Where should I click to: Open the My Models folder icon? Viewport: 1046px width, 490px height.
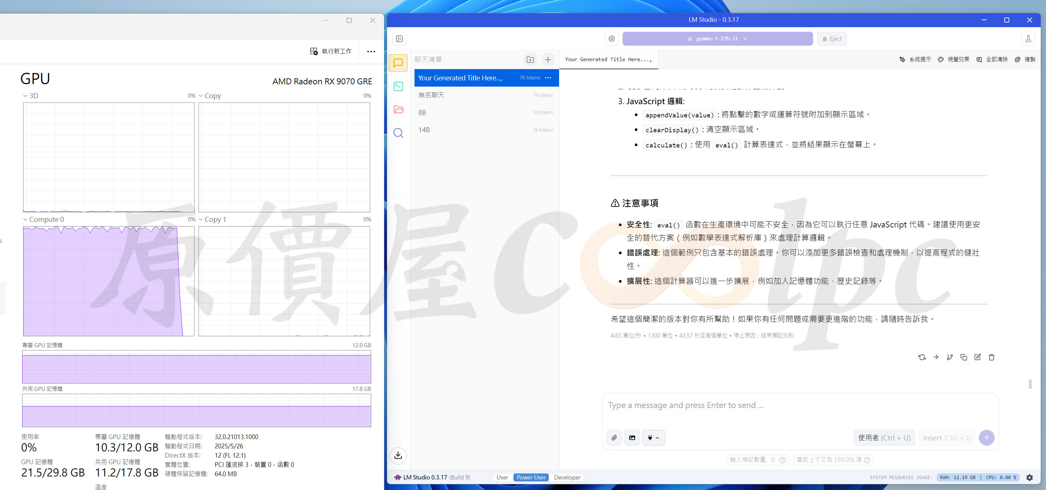(398, 109)
